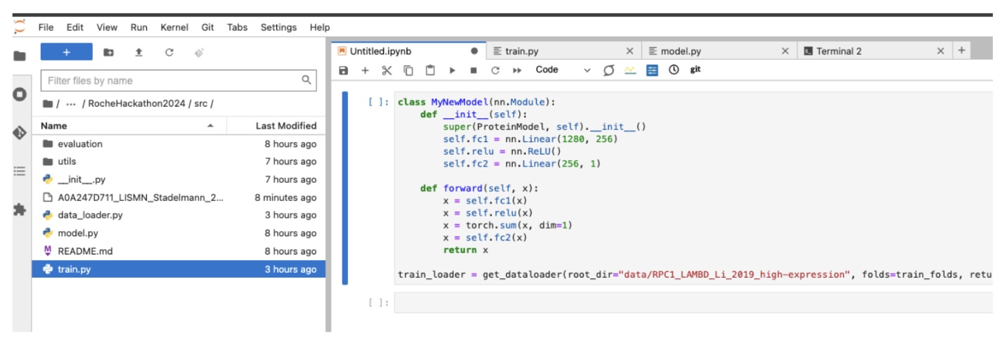
Task: Open the cell type Code dropdown
Action: coord(563,70)
